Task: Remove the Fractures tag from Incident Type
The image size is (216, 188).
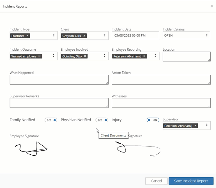Action: click(28, 36)
